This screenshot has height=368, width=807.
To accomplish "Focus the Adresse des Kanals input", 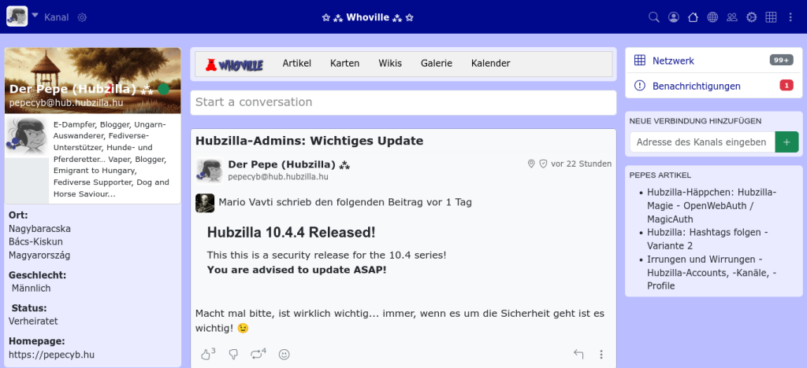I will [701, 142].
